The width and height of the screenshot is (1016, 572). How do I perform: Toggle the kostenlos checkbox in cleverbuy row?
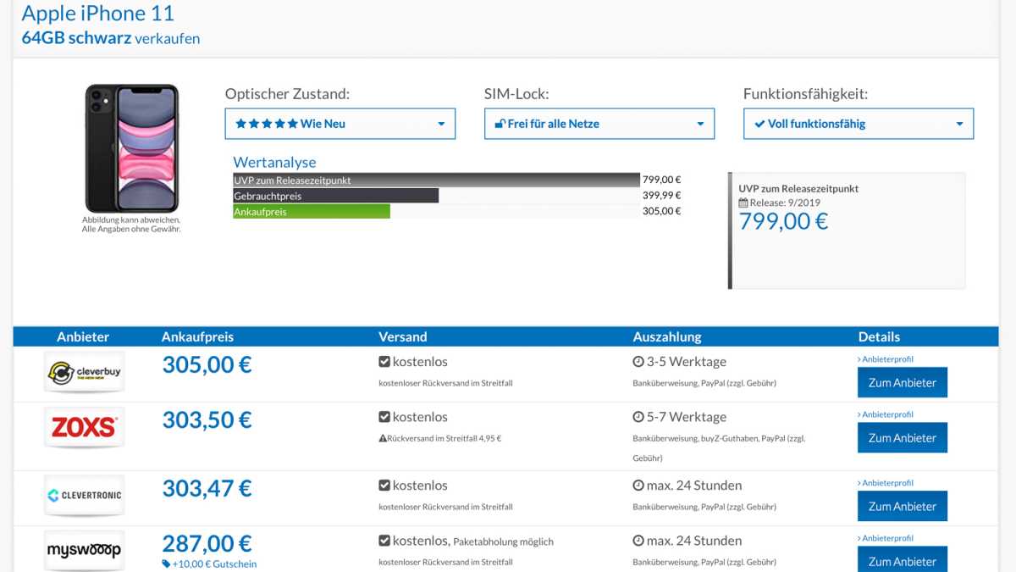384,362
